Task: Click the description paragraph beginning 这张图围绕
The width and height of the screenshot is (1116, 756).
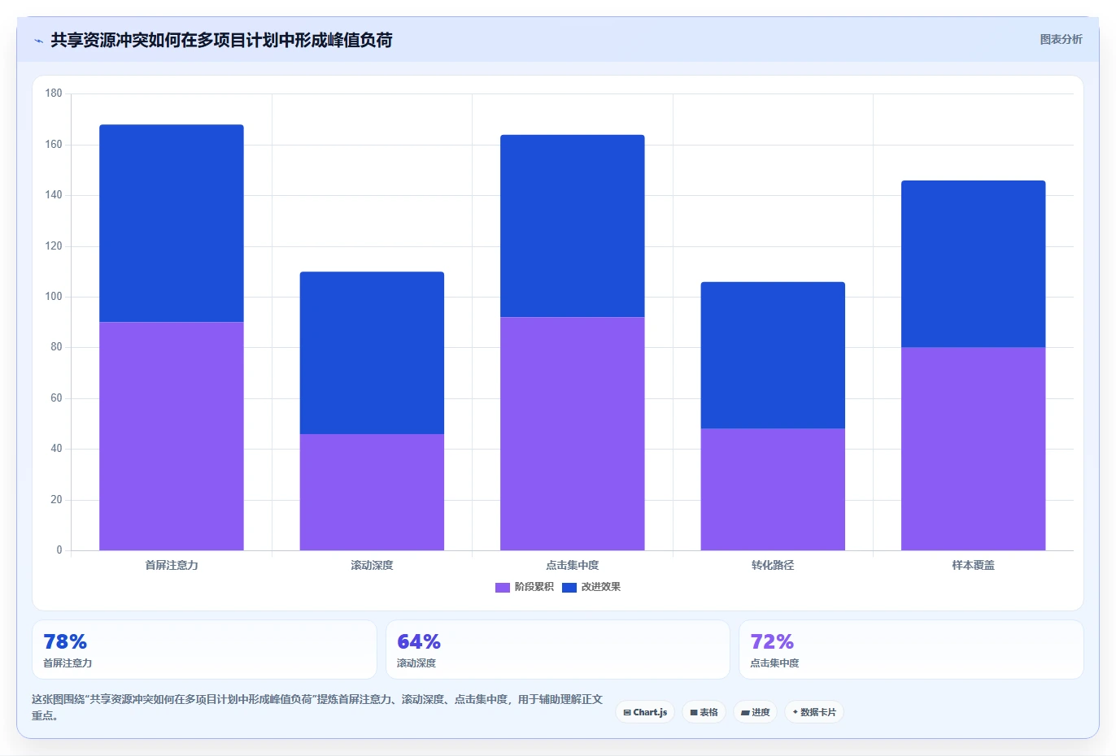Action: click(317, 707)
